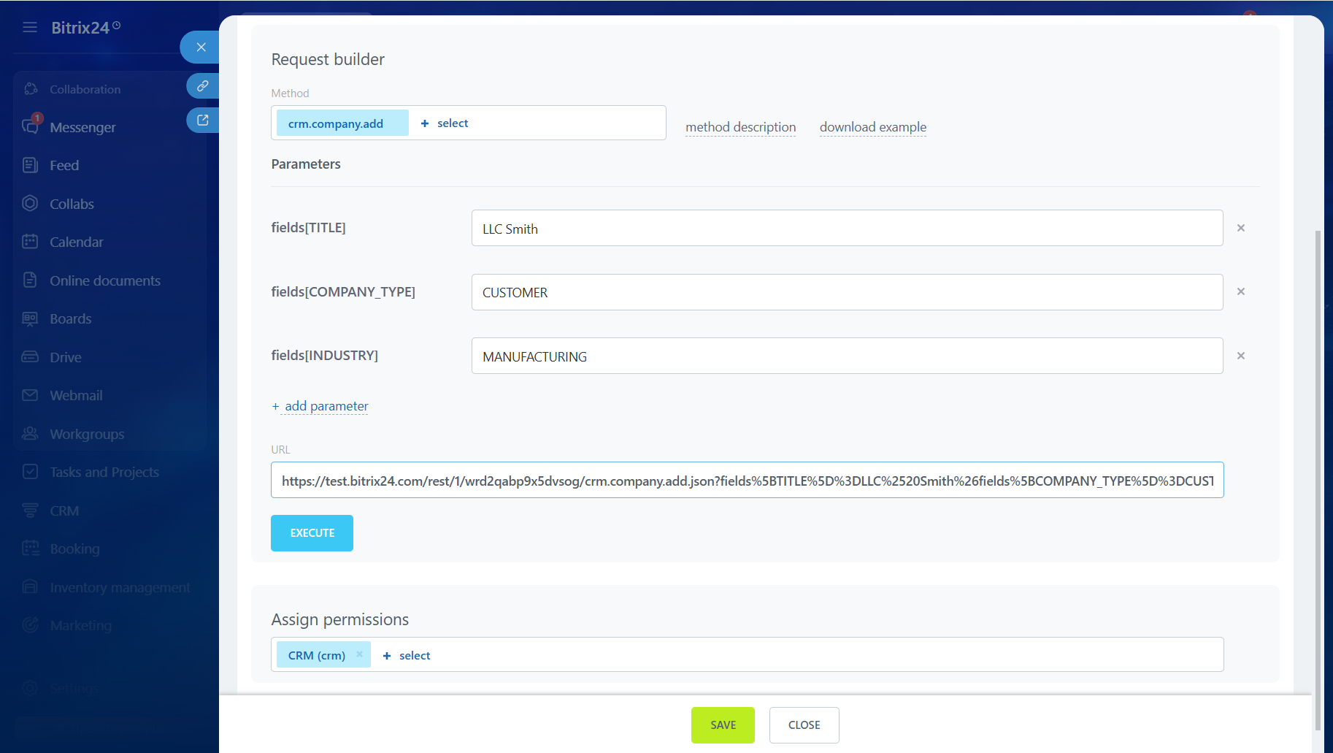Open the Feed section
Viewport: 1333px width, 753px height.
[31, 165]
